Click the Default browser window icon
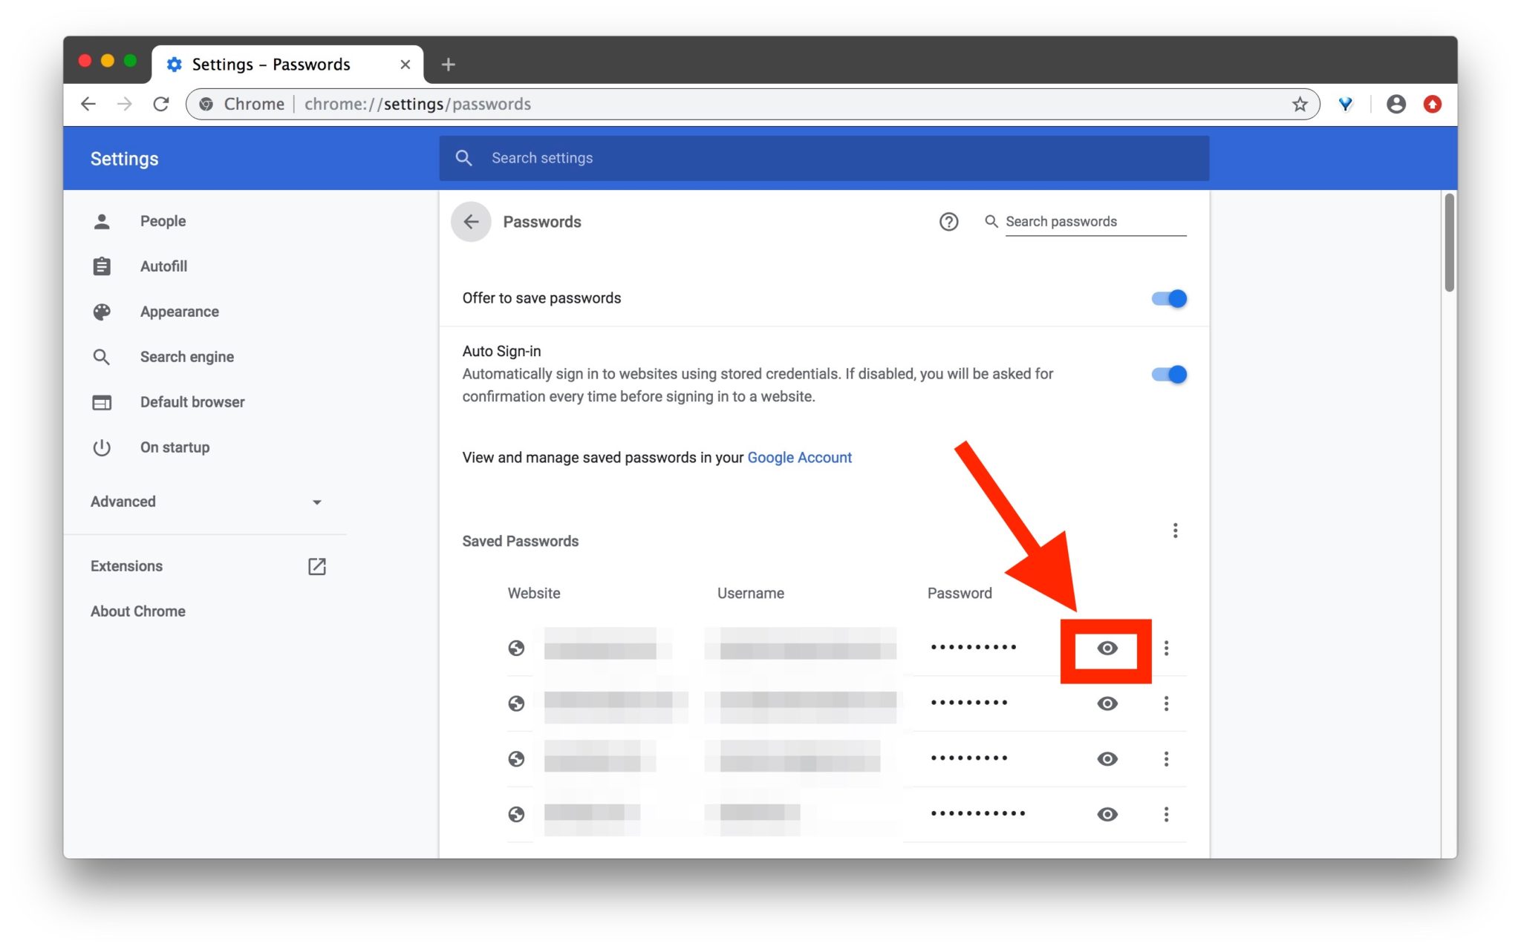Viewport: 1521px width, 949px height. click(102, 402)
